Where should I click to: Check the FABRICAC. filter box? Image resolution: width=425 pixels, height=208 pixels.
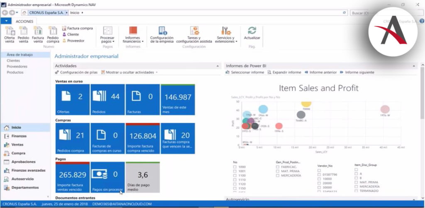278,167
